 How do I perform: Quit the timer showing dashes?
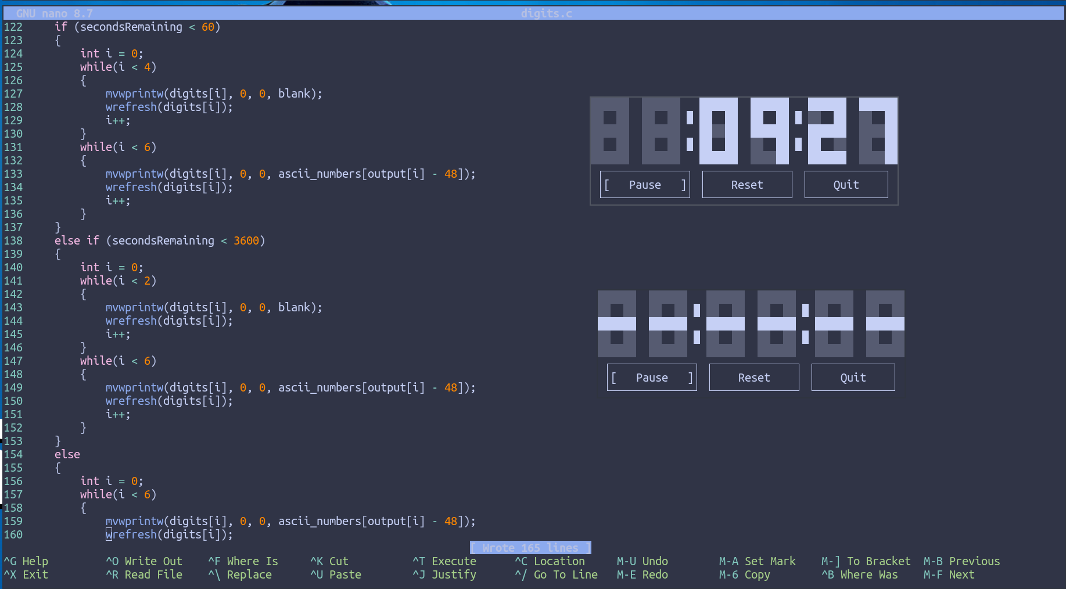[x=853, y=378]
